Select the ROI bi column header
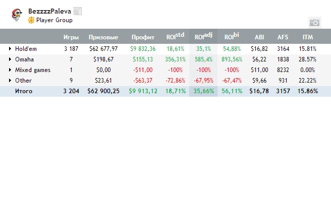 click(x=232, y=36)
